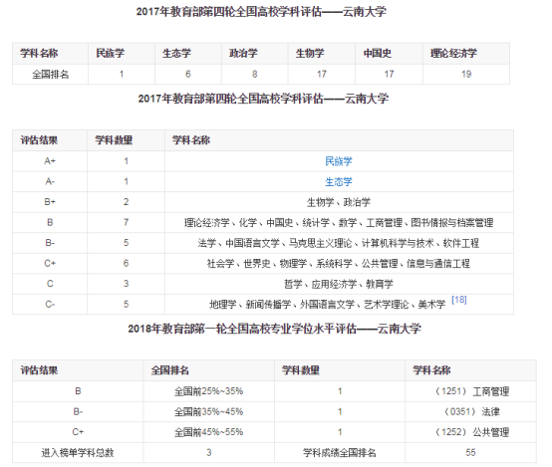
Task: Click the 全国前45%~55% cell
Action: 209,432
